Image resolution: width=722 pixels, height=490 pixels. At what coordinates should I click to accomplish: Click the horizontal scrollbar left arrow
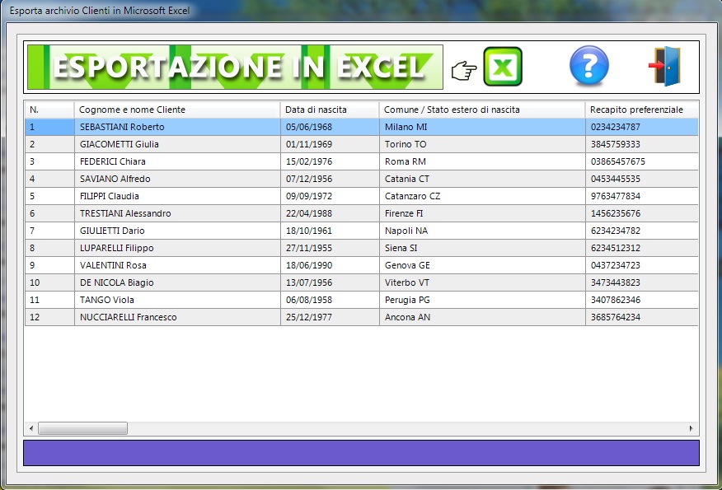(x=31, y=428)
